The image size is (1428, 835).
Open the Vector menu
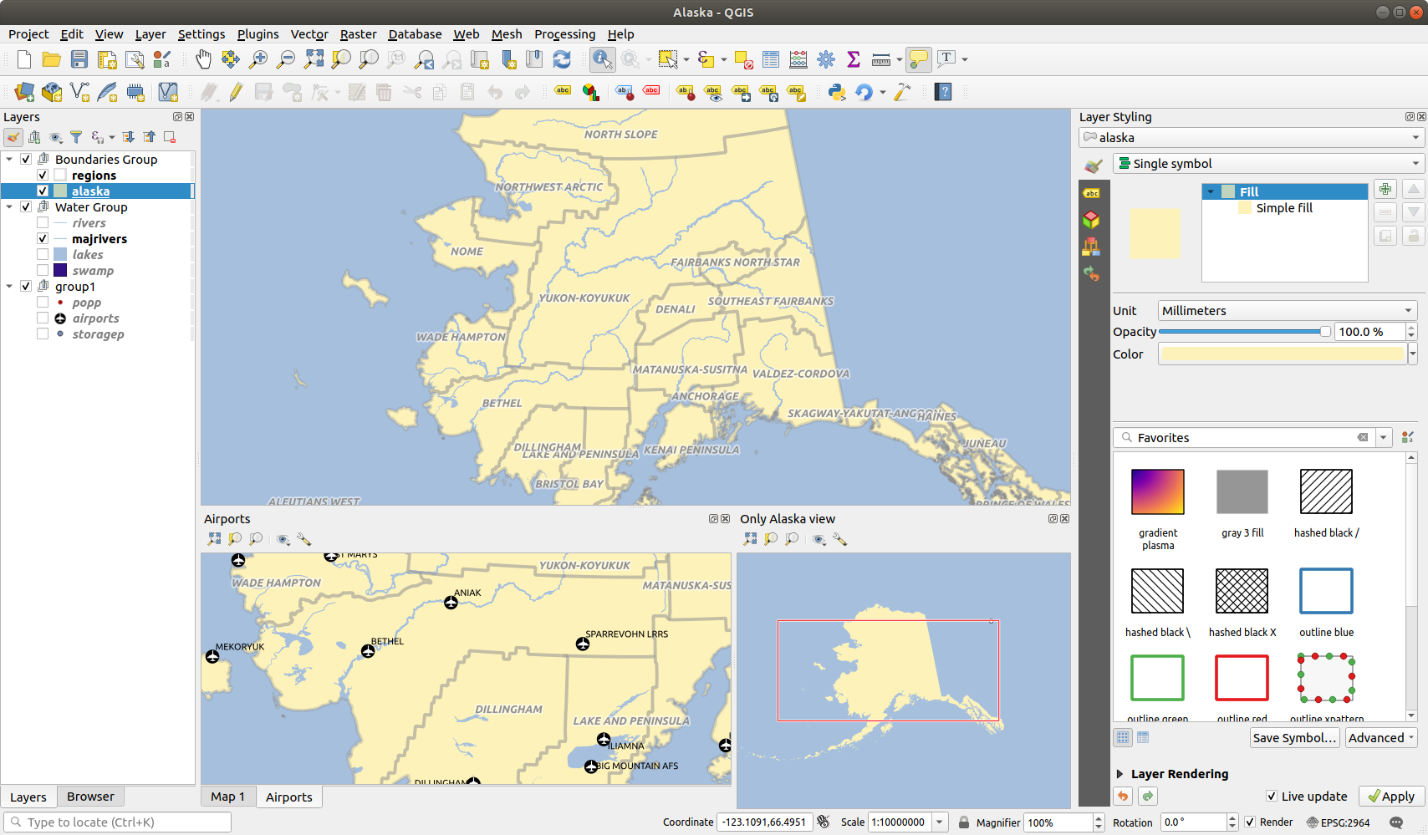pyautogui.click(x=309, y=34)
